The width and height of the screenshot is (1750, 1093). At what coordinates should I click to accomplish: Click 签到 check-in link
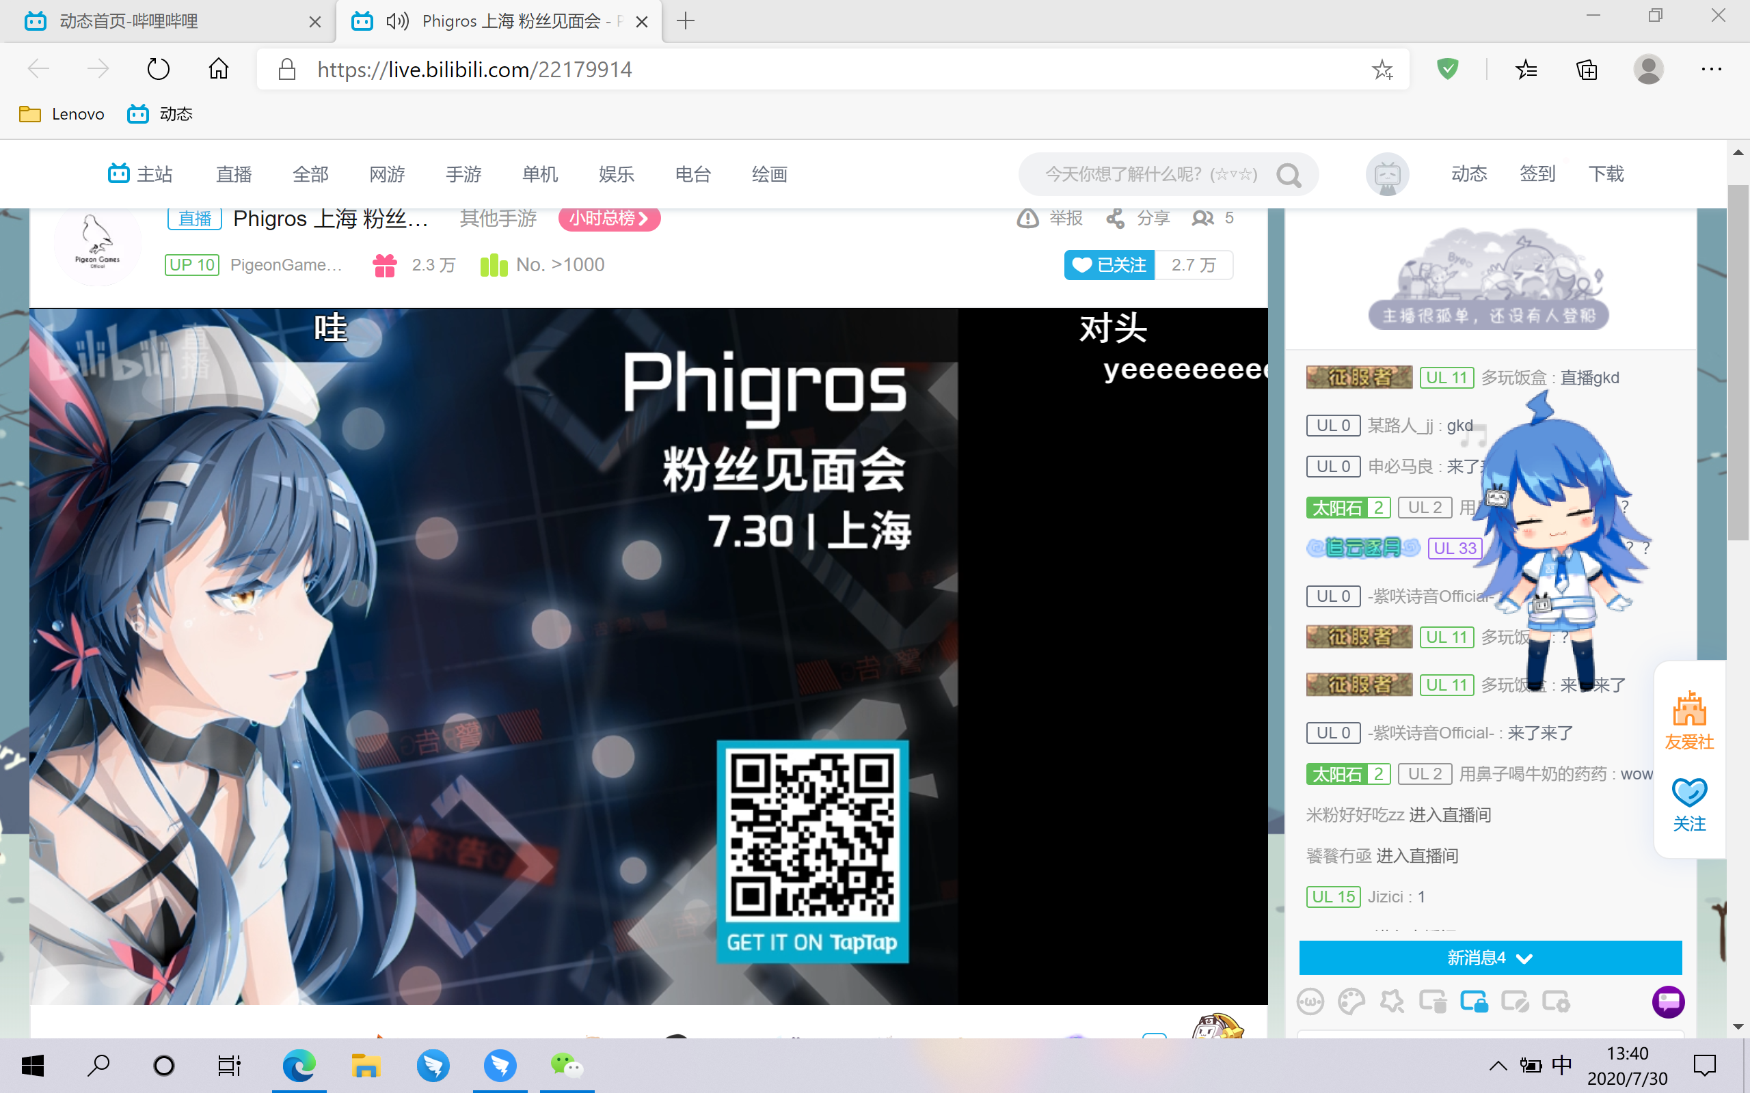[1537, 174]
